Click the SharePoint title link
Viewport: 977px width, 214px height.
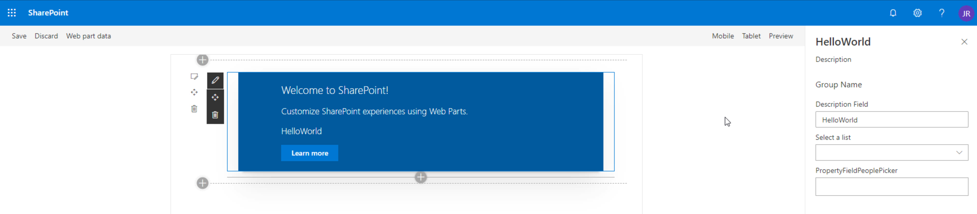point(48,13)
